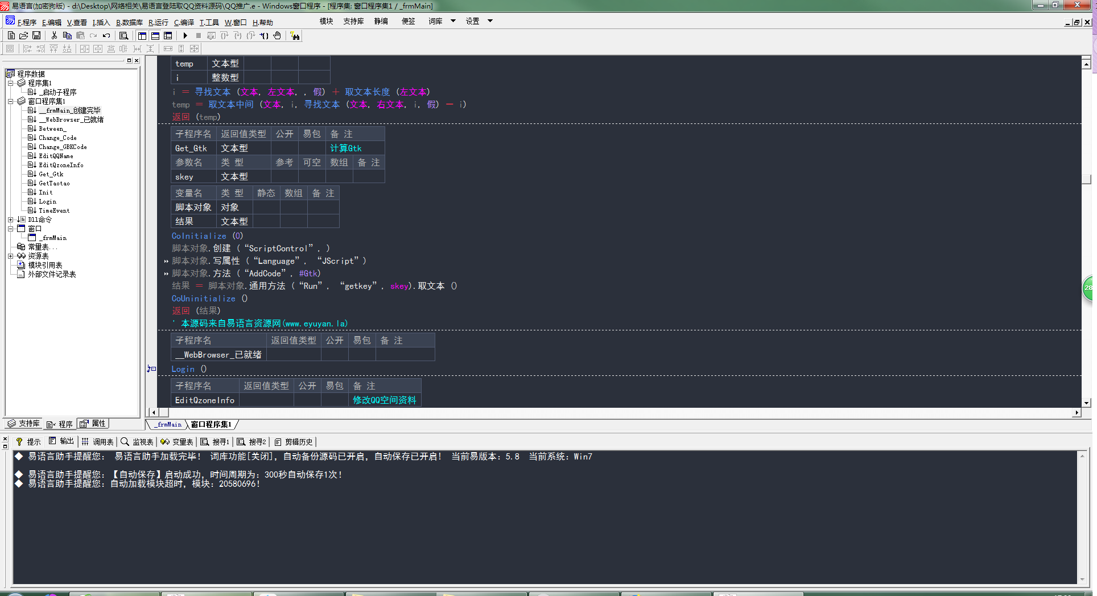Screen dimensions: 1097x596
Task: Open the T.工具 menu
Action: [x=209, y=22]
